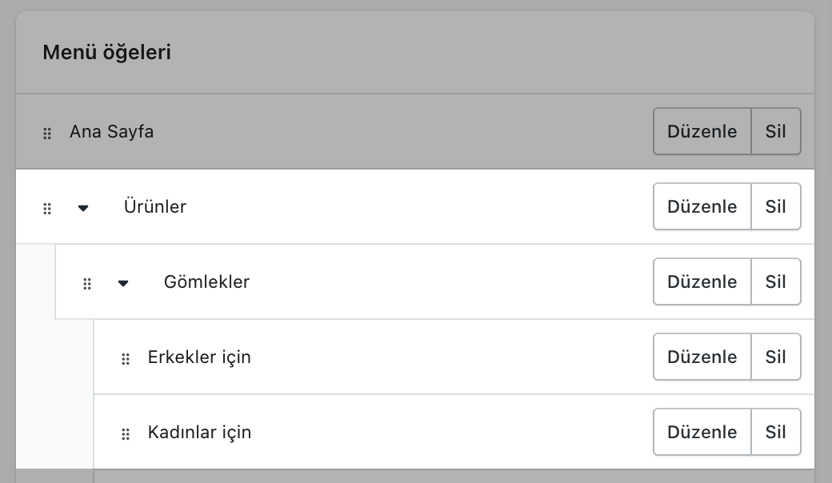Collapse the Gömlekler submenu
This screenshot has height=483, width=832.
[123, 283]
